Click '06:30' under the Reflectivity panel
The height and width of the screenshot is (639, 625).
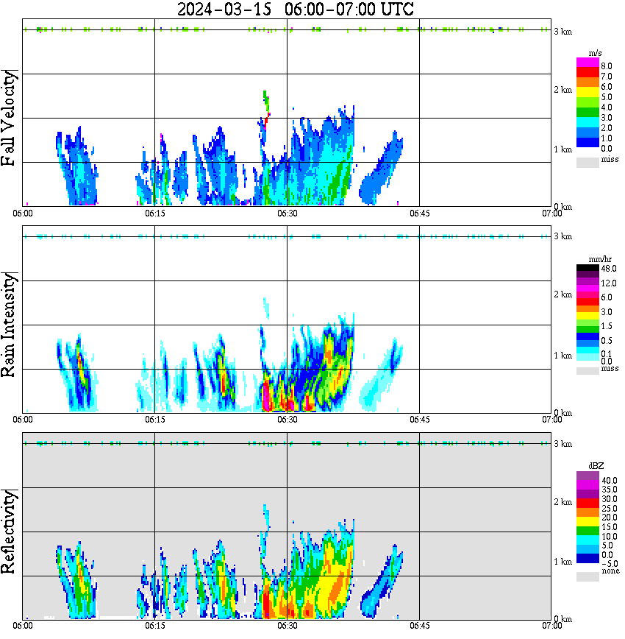[x=287, y=626]
